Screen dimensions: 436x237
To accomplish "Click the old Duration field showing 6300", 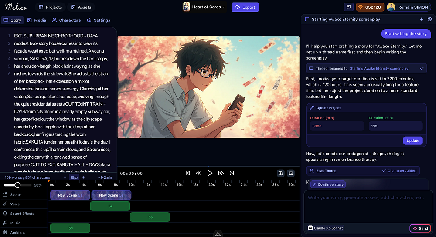I will coord(337,126).
